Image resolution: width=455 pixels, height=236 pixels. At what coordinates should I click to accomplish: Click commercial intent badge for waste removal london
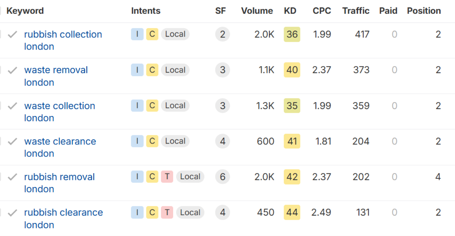point(152,70)
